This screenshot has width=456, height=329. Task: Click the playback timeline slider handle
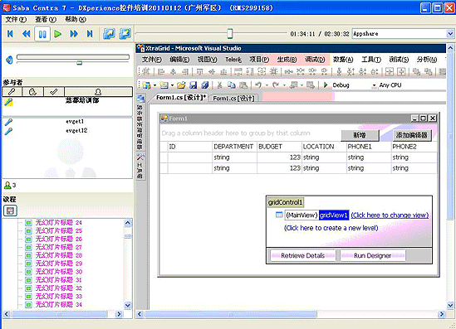point(230,34)
